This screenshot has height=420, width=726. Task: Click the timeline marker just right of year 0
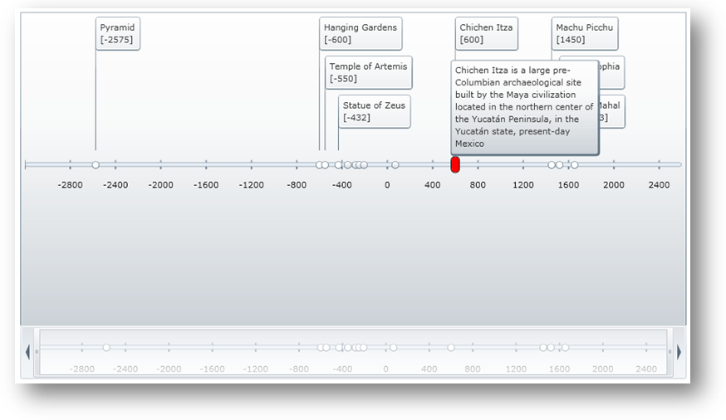click(x=395, y=164)
